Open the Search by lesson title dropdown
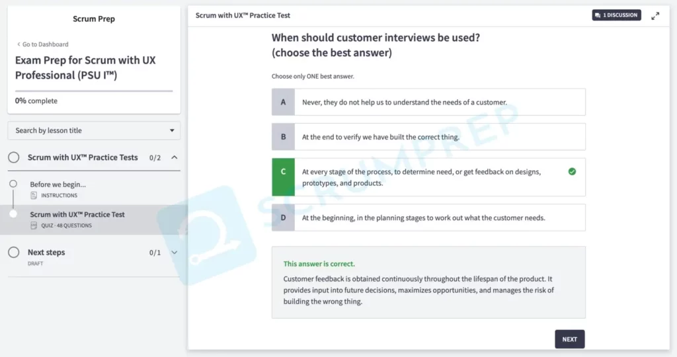Viewport: 677px width, 357px height. (x=94, y=131)
